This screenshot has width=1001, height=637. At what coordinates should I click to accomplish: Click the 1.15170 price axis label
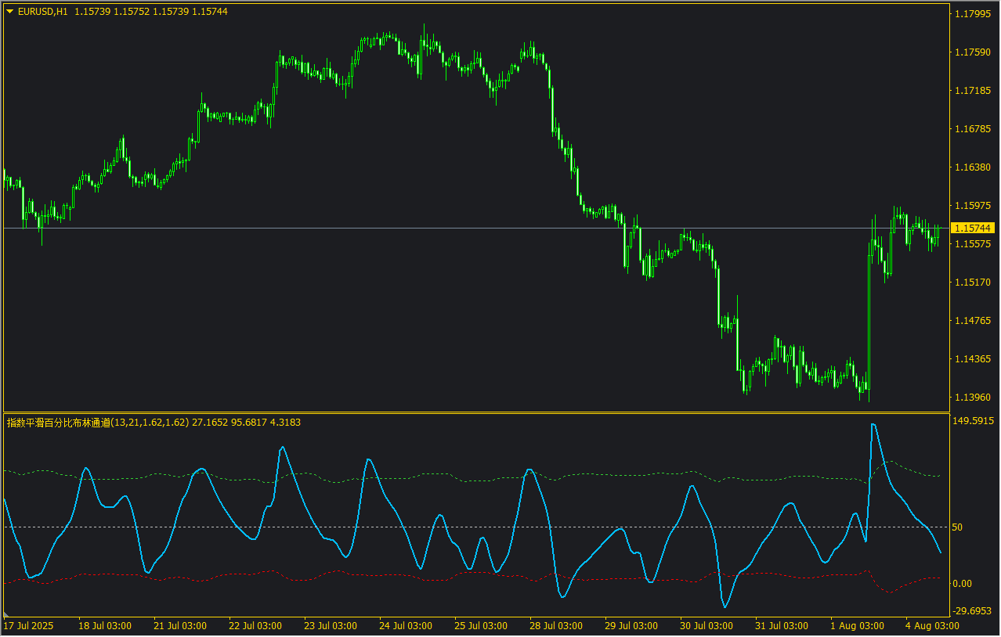pos(974,283)
